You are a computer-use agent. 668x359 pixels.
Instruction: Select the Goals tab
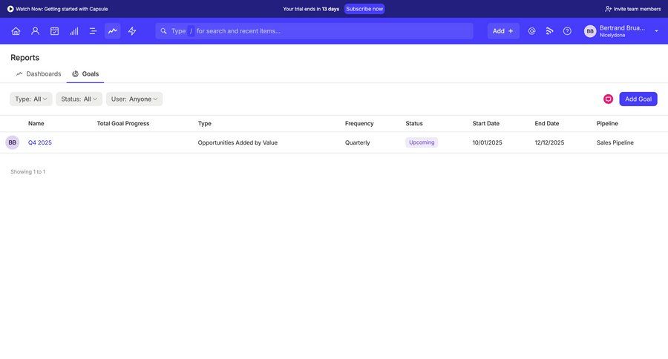[x=85, y=74]
